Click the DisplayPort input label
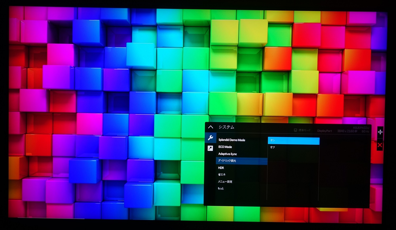 [324, 131]
